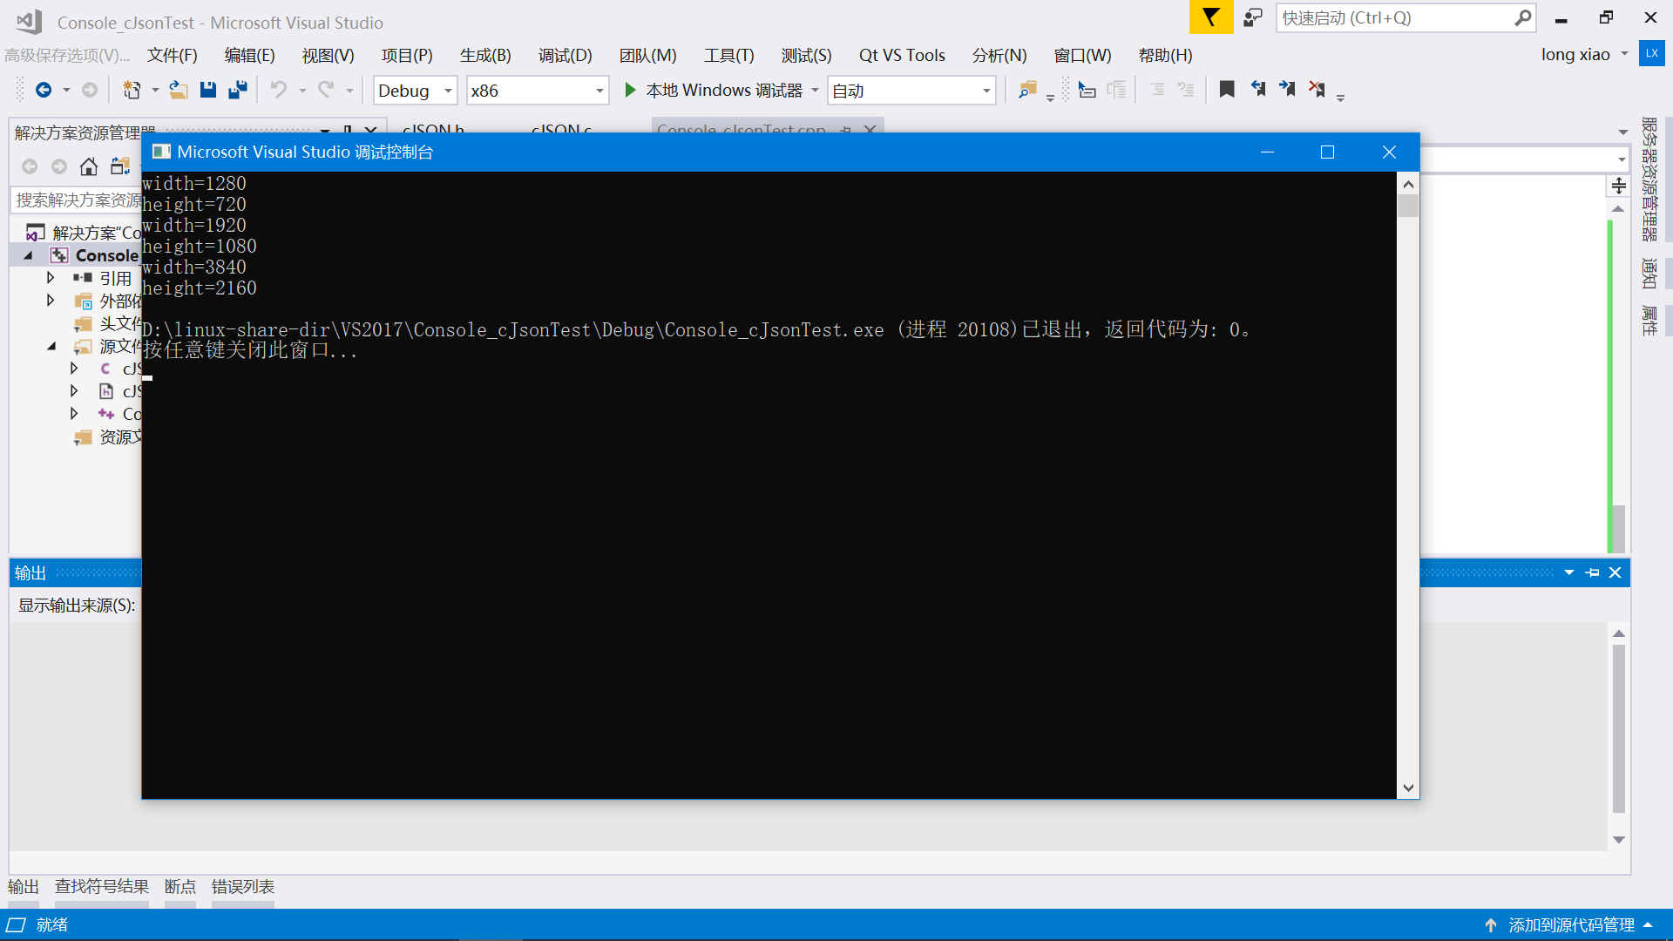Image resolution: width=1673 pixels, height=941 pixels.
Task: Collapse the Console project tree node
Action: [28, 255]
